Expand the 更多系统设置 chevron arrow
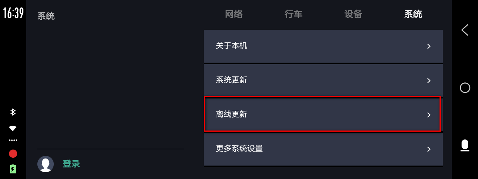 (x=429, y=149)
